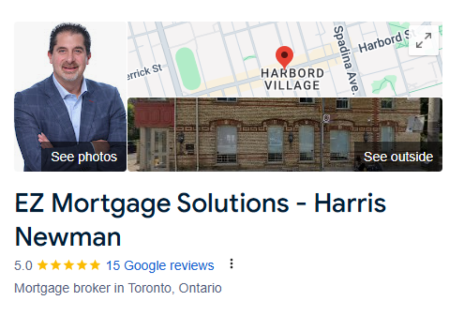Image resolution: width=464 pixels, height=316 pixels.
Task: Select the first gold star
Action: [43, 265]
